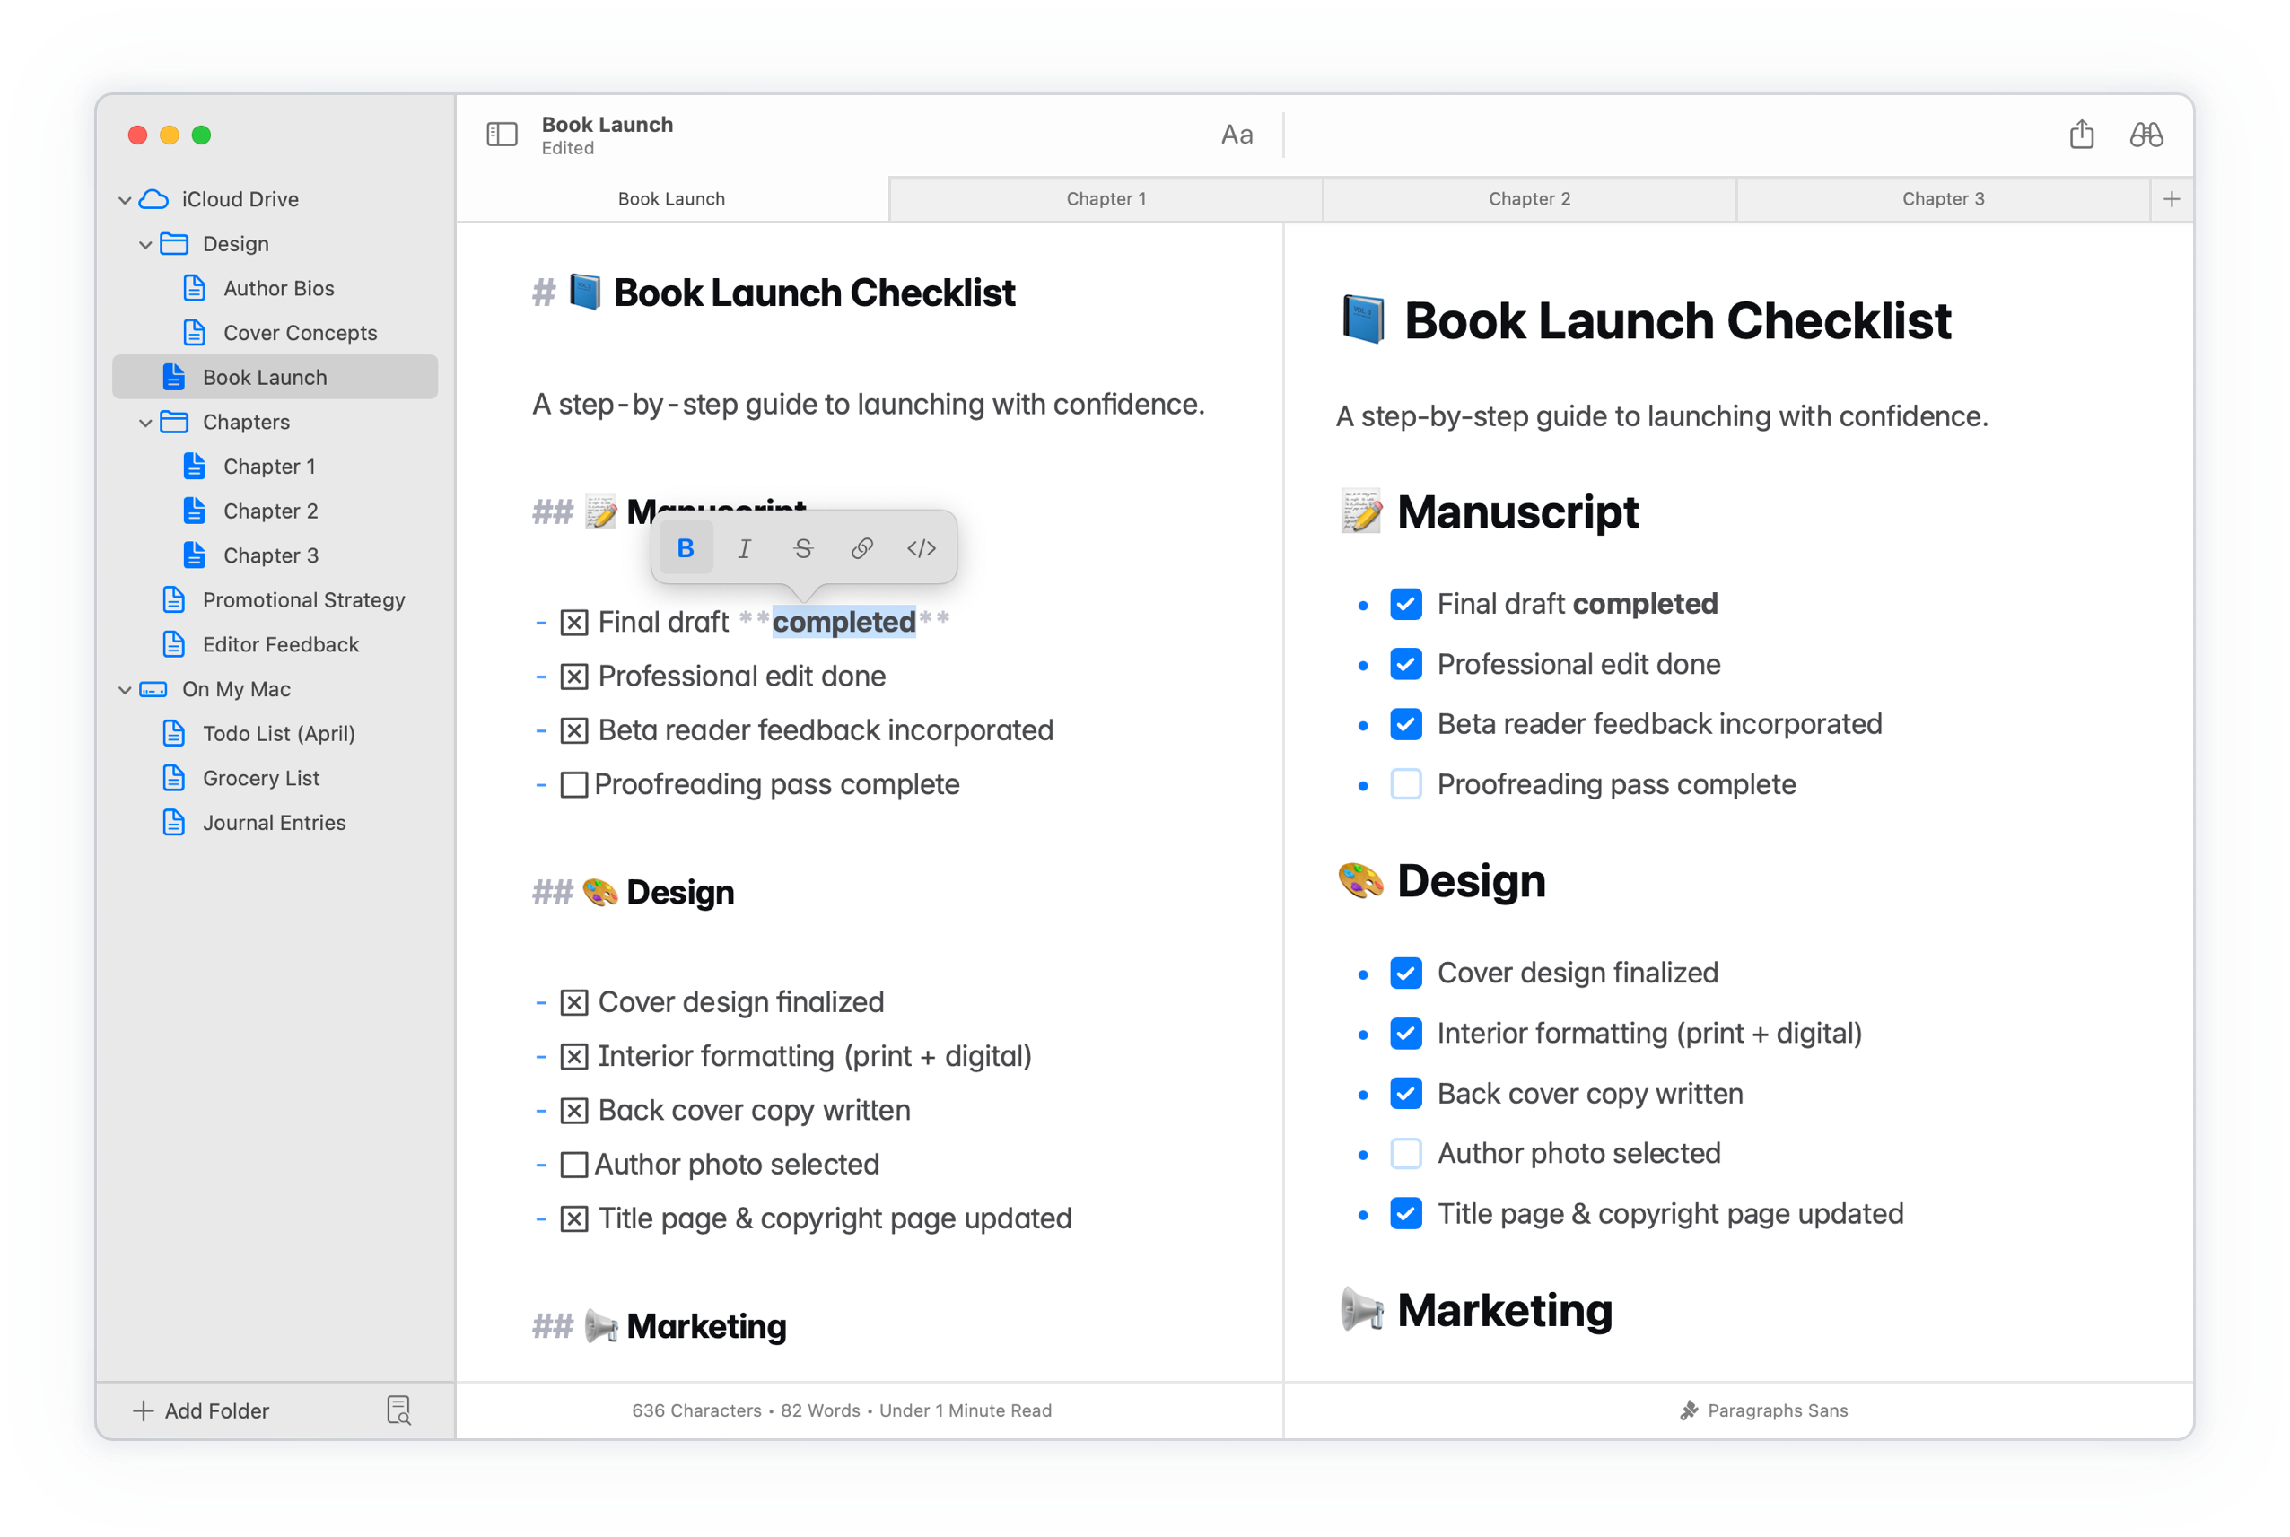Click the Journal Entries document icon
This screenshot has width=2290, height=1537.
click(174, 823)
